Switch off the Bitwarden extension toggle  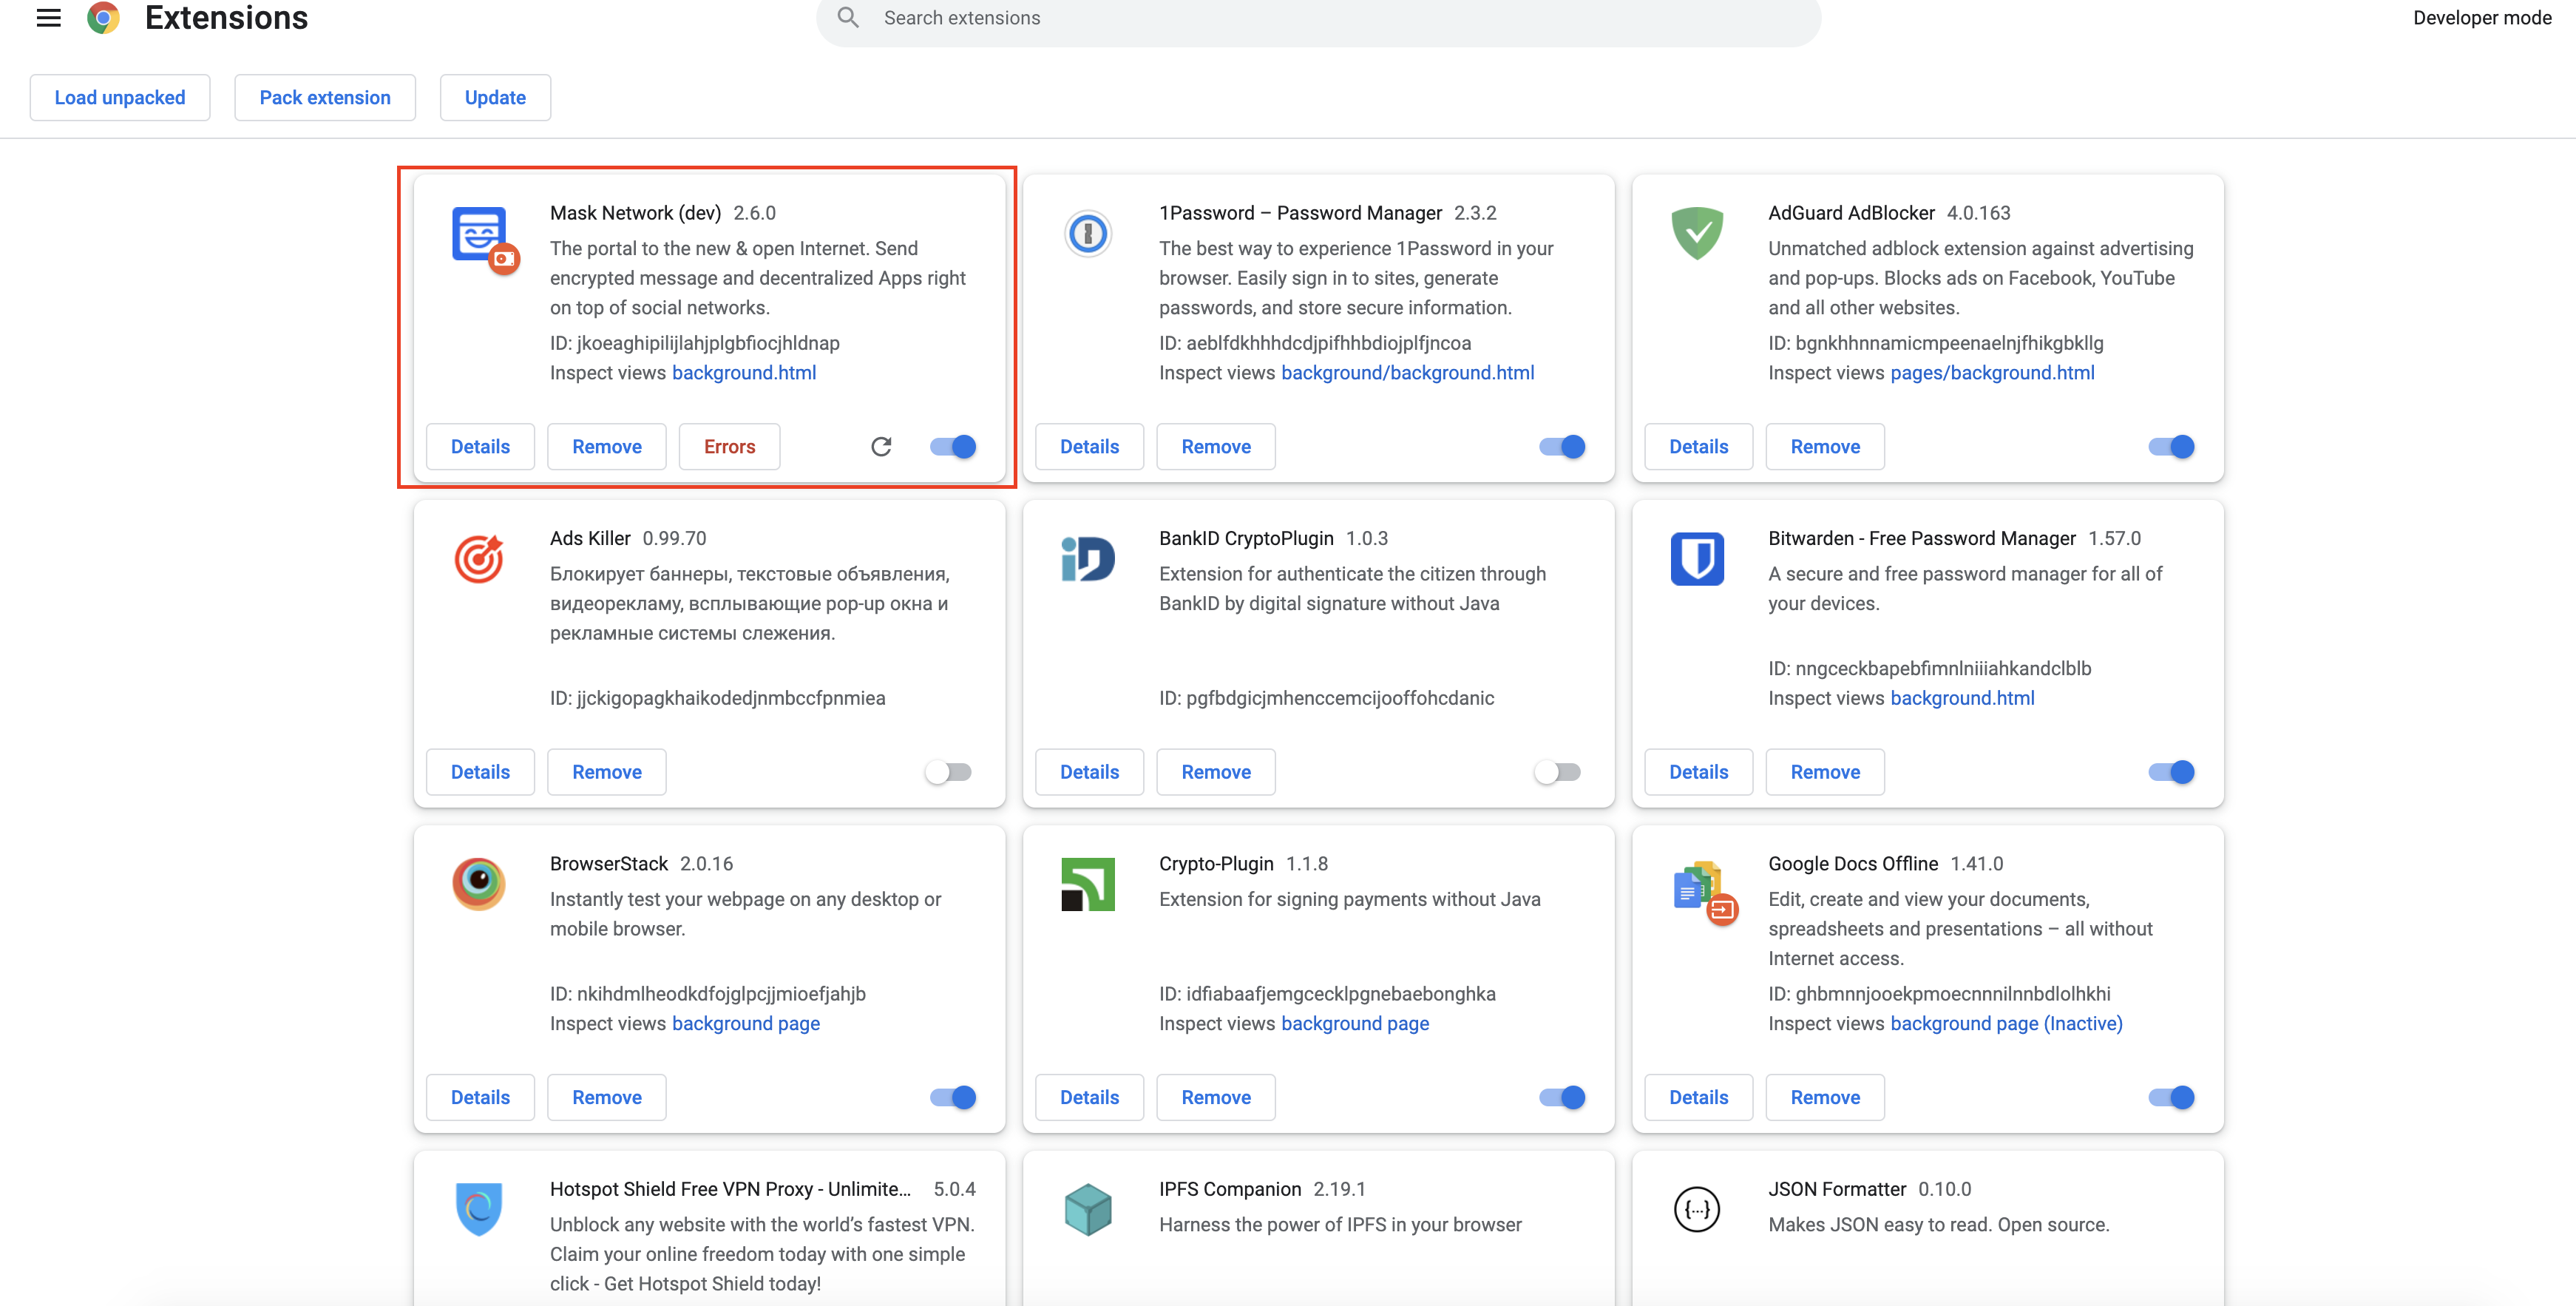pos(2171,771)
